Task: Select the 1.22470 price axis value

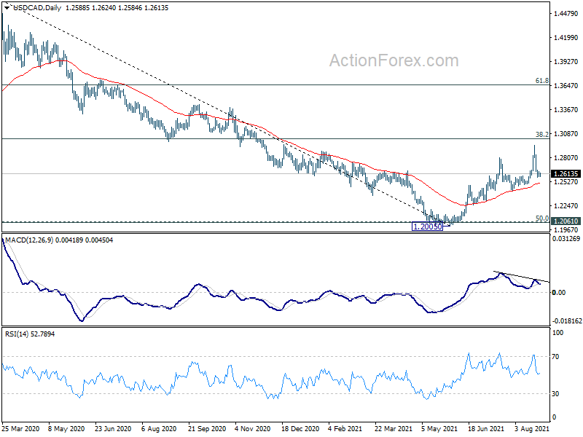Action: click(x=566, y=206)
